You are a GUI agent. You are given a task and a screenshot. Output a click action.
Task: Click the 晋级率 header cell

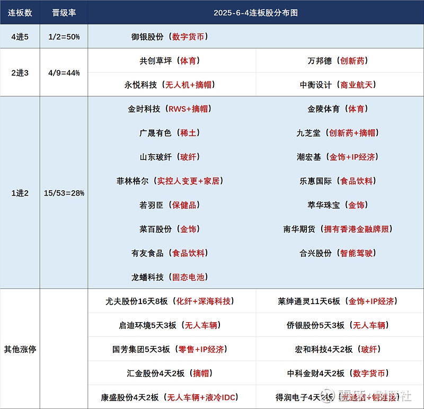click(x=64, y=13)
